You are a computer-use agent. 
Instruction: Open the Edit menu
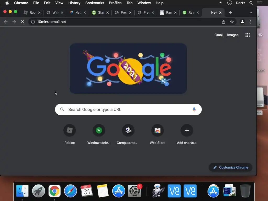(47, 3)
